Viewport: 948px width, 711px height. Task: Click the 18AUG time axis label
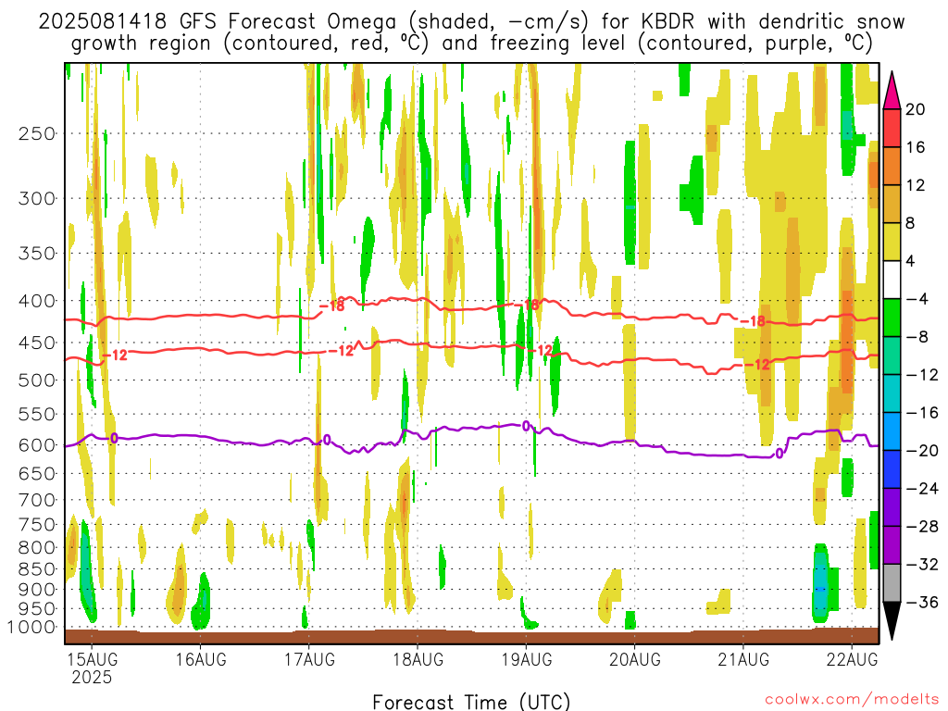pyautogui.click(x=418, y=659)
